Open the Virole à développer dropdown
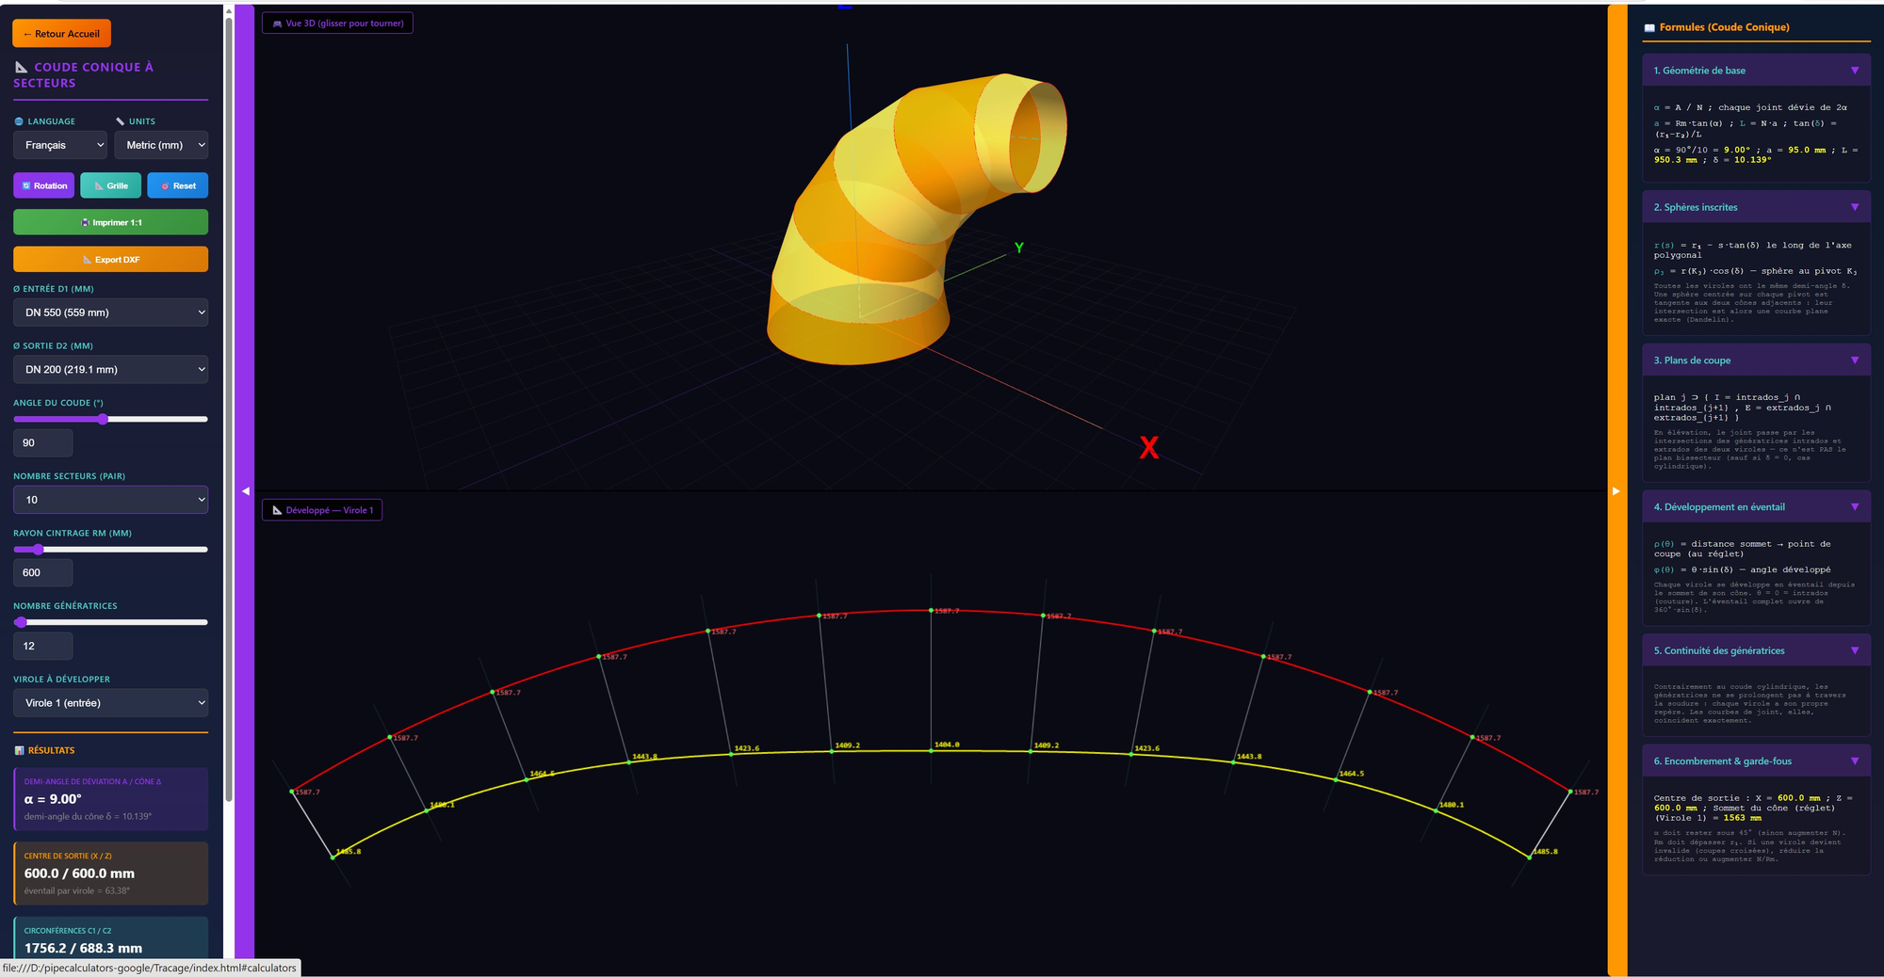Screen dimensions: 1884x977 pos(111,703)
